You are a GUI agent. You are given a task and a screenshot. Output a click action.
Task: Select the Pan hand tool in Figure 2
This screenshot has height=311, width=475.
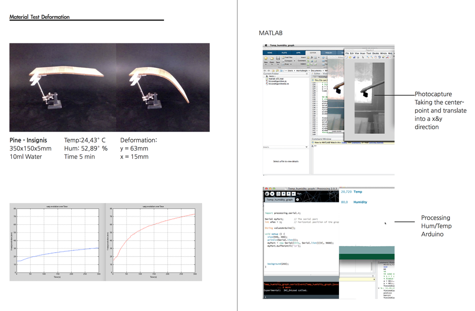pyautogui.click(x=375, y=57)
